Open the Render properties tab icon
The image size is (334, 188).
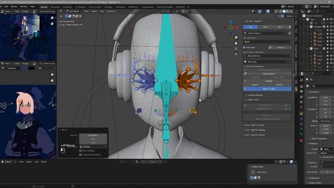coord(302,87)
